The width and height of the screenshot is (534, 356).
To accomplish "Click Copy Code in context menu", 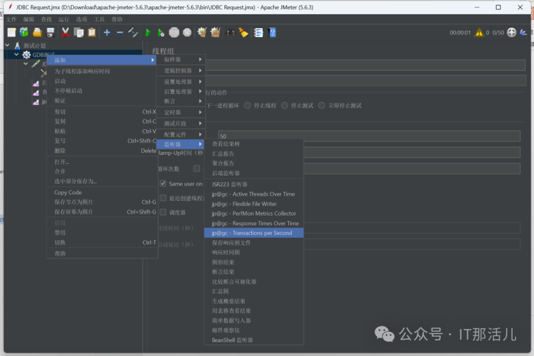I will click(102, 192).
